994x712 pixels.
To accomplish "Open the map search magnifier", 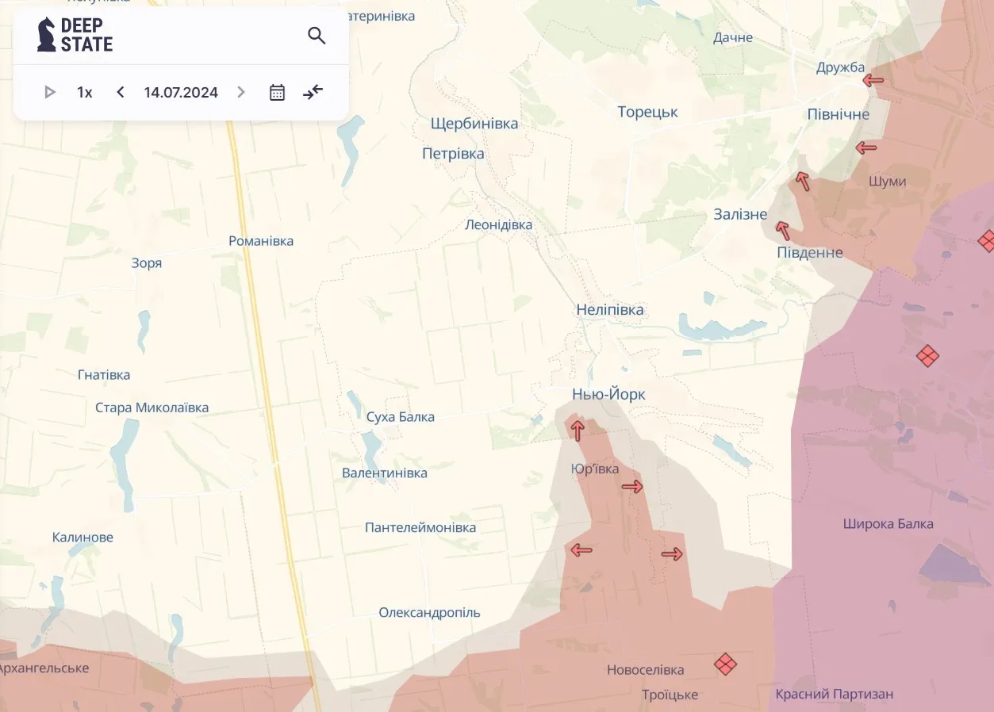I will point(317,36).
